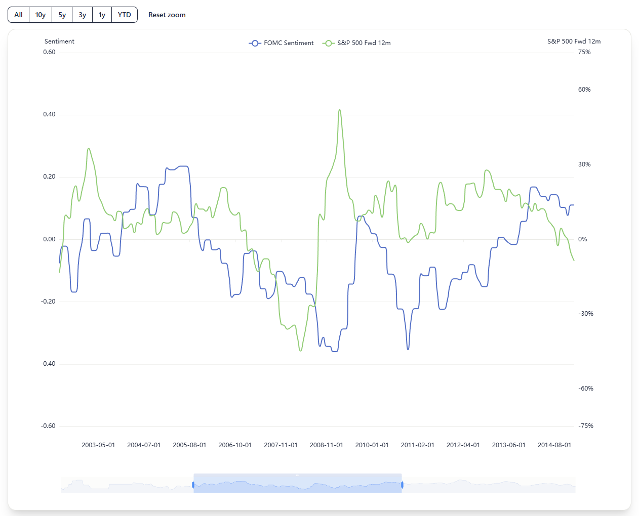Click the Sentiment left axis title
639x516 pixels.
click(59, 41)
